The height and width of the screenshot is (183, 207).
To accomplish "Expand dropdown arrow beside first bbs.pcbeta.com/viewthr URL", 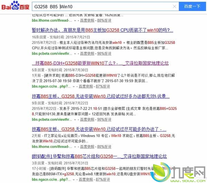I will click(75, 54).
